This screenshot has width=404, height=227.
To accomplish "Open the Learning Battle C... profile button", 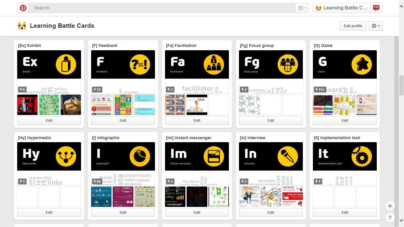I will point(342,8).
